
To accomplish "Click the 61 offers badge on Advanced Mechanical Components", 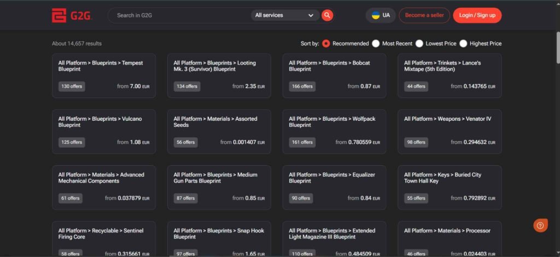I will 71,198.
